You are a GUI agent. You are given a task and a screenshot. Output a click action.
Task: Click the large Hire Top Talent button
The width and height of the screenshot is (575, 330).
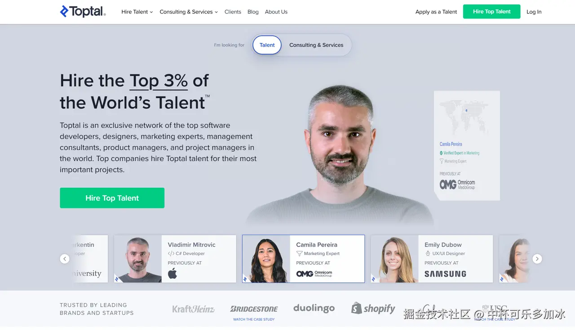[112, 198]
